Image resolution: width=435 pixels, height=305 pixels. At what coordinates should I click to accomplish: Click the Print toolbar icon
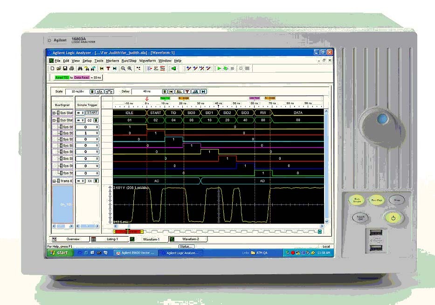71,68
